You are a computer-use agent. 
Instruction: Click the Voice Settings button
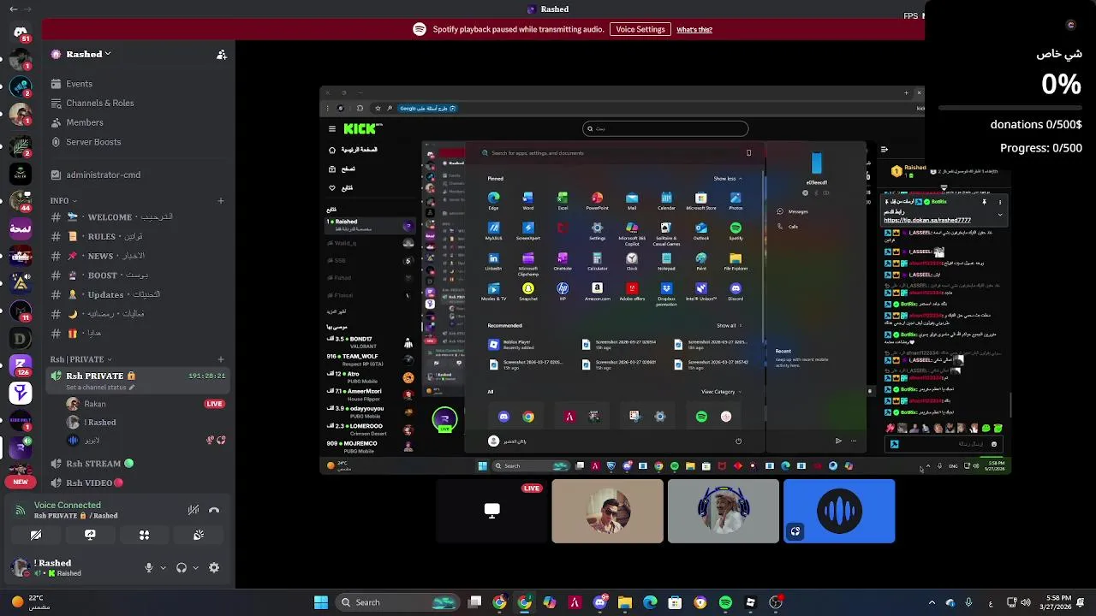pyautogui.click(x=640, y=29)
